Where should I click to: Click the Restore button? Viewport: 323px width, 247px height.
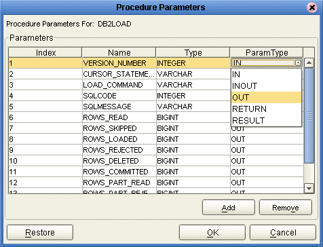coord(40,232)
